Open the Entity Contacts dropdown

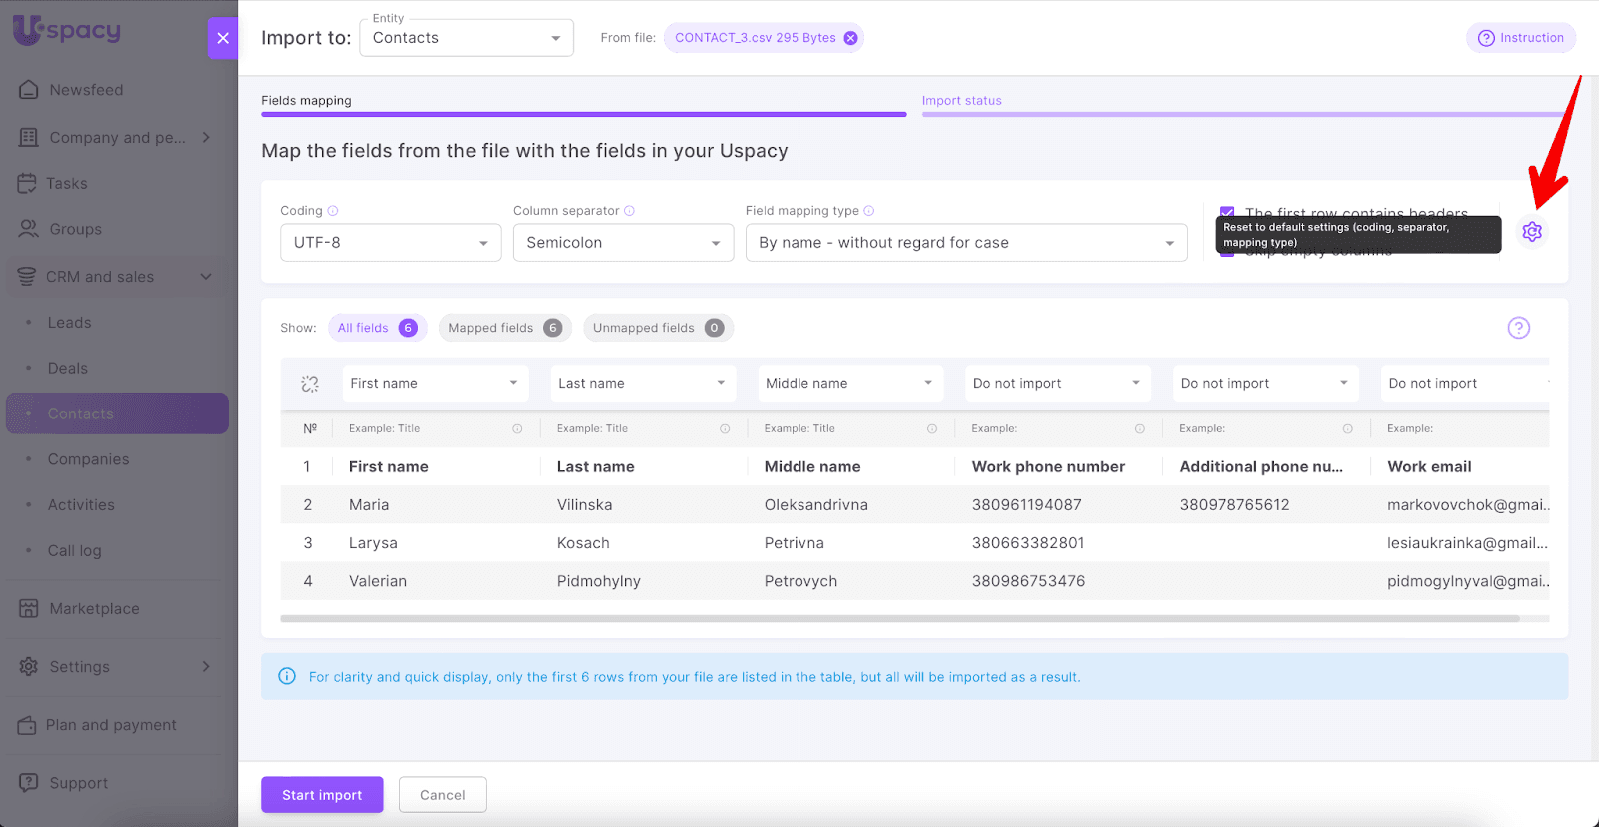466,38
